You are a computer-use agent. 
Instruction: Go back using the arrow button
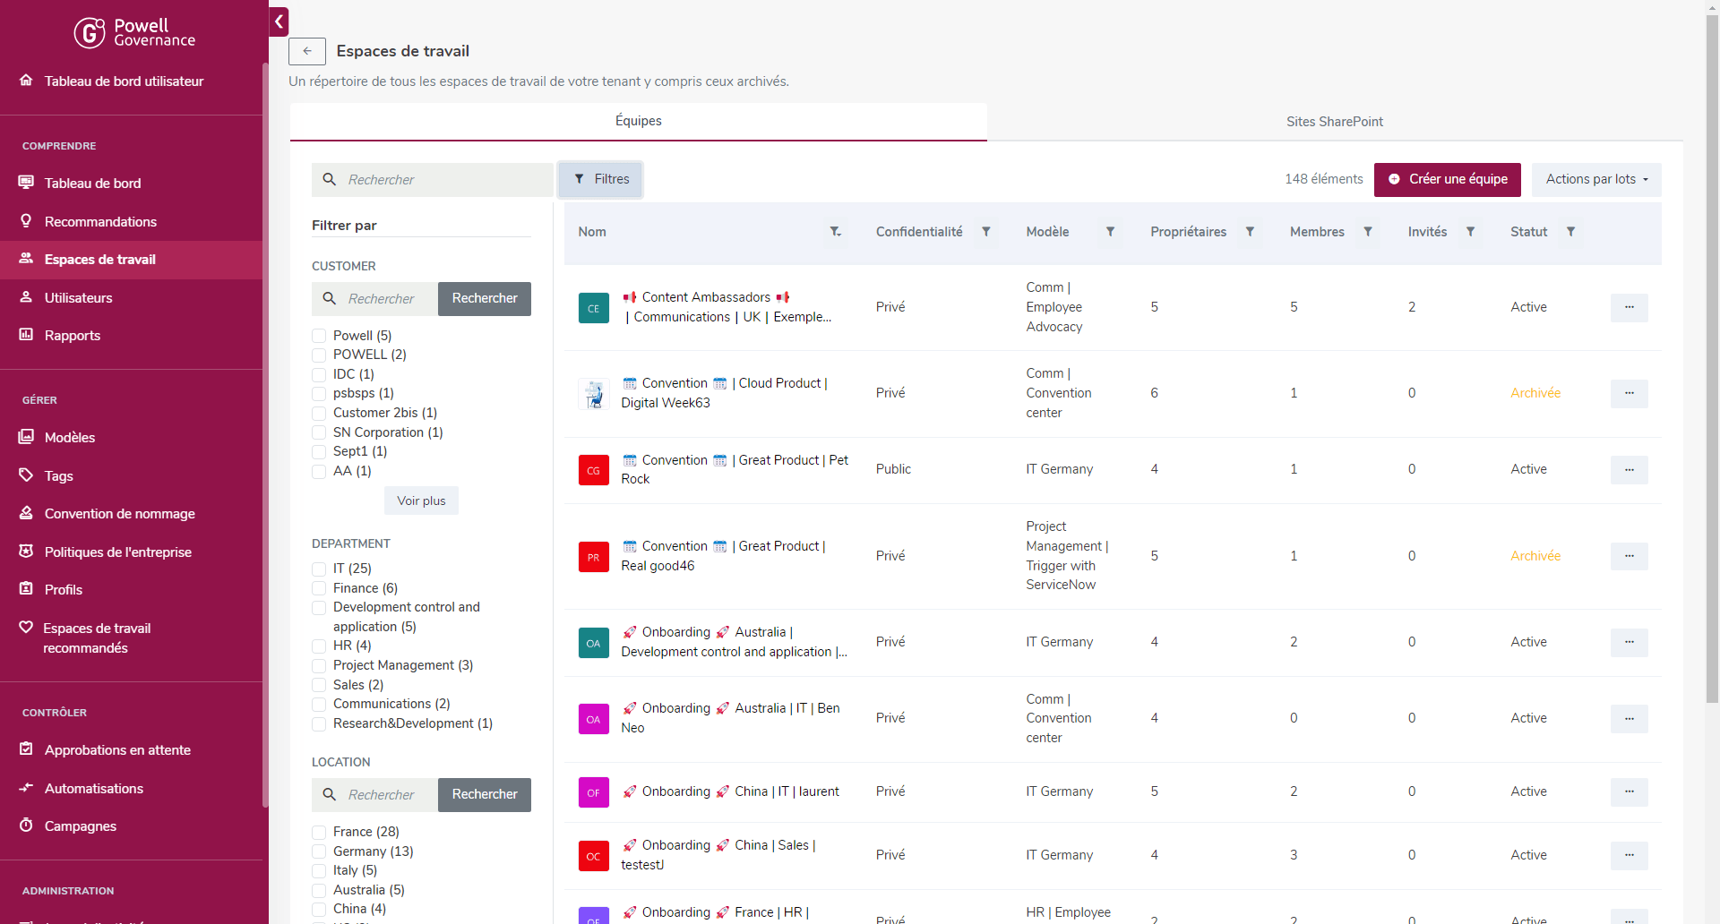307,51
